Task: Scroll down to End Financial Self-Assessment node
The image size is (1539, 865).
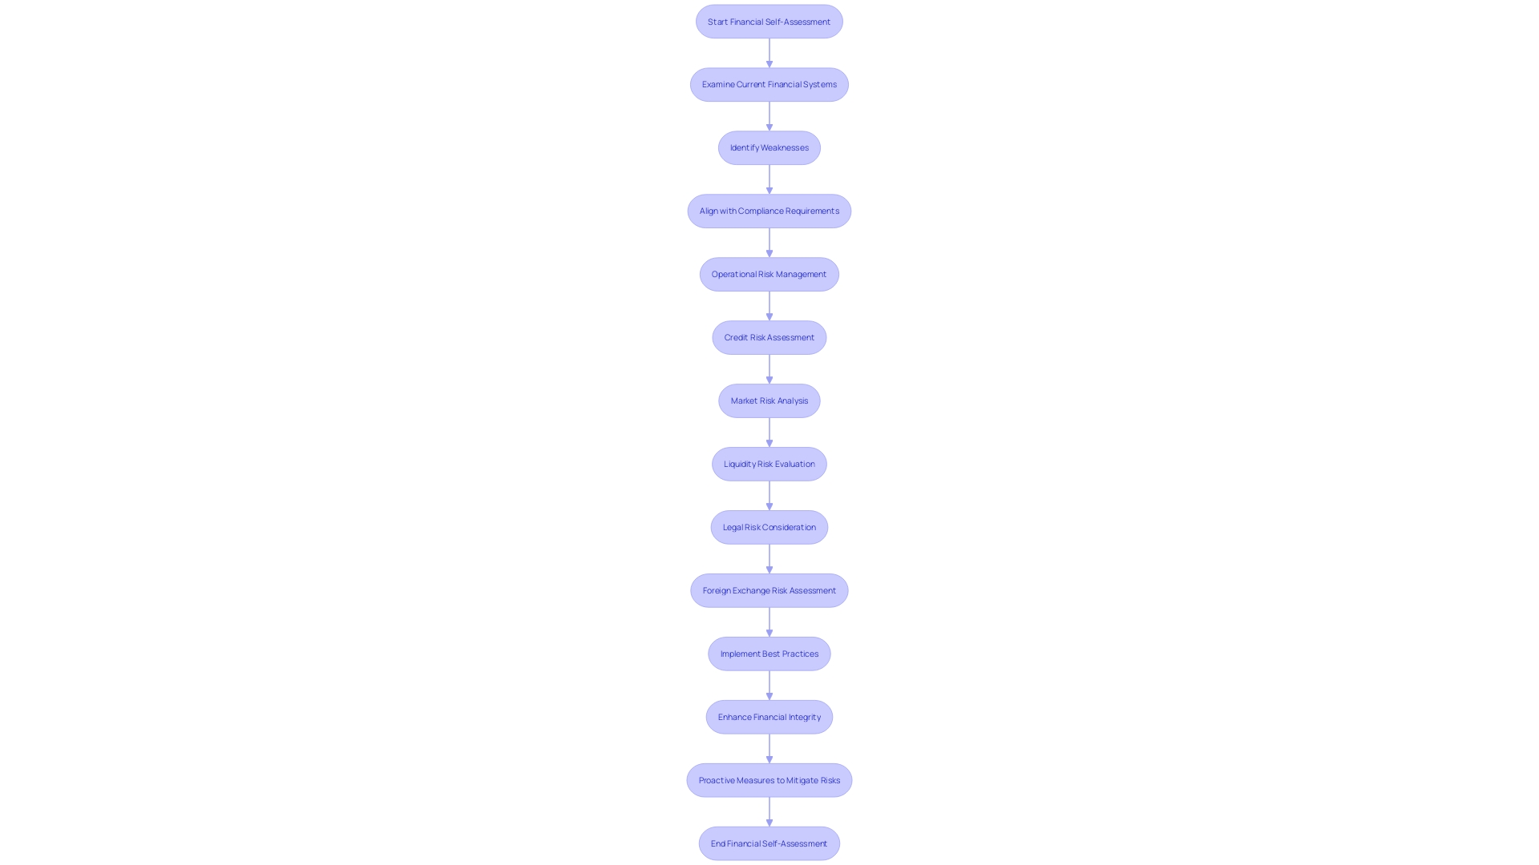Action: (x=769, y=843)
